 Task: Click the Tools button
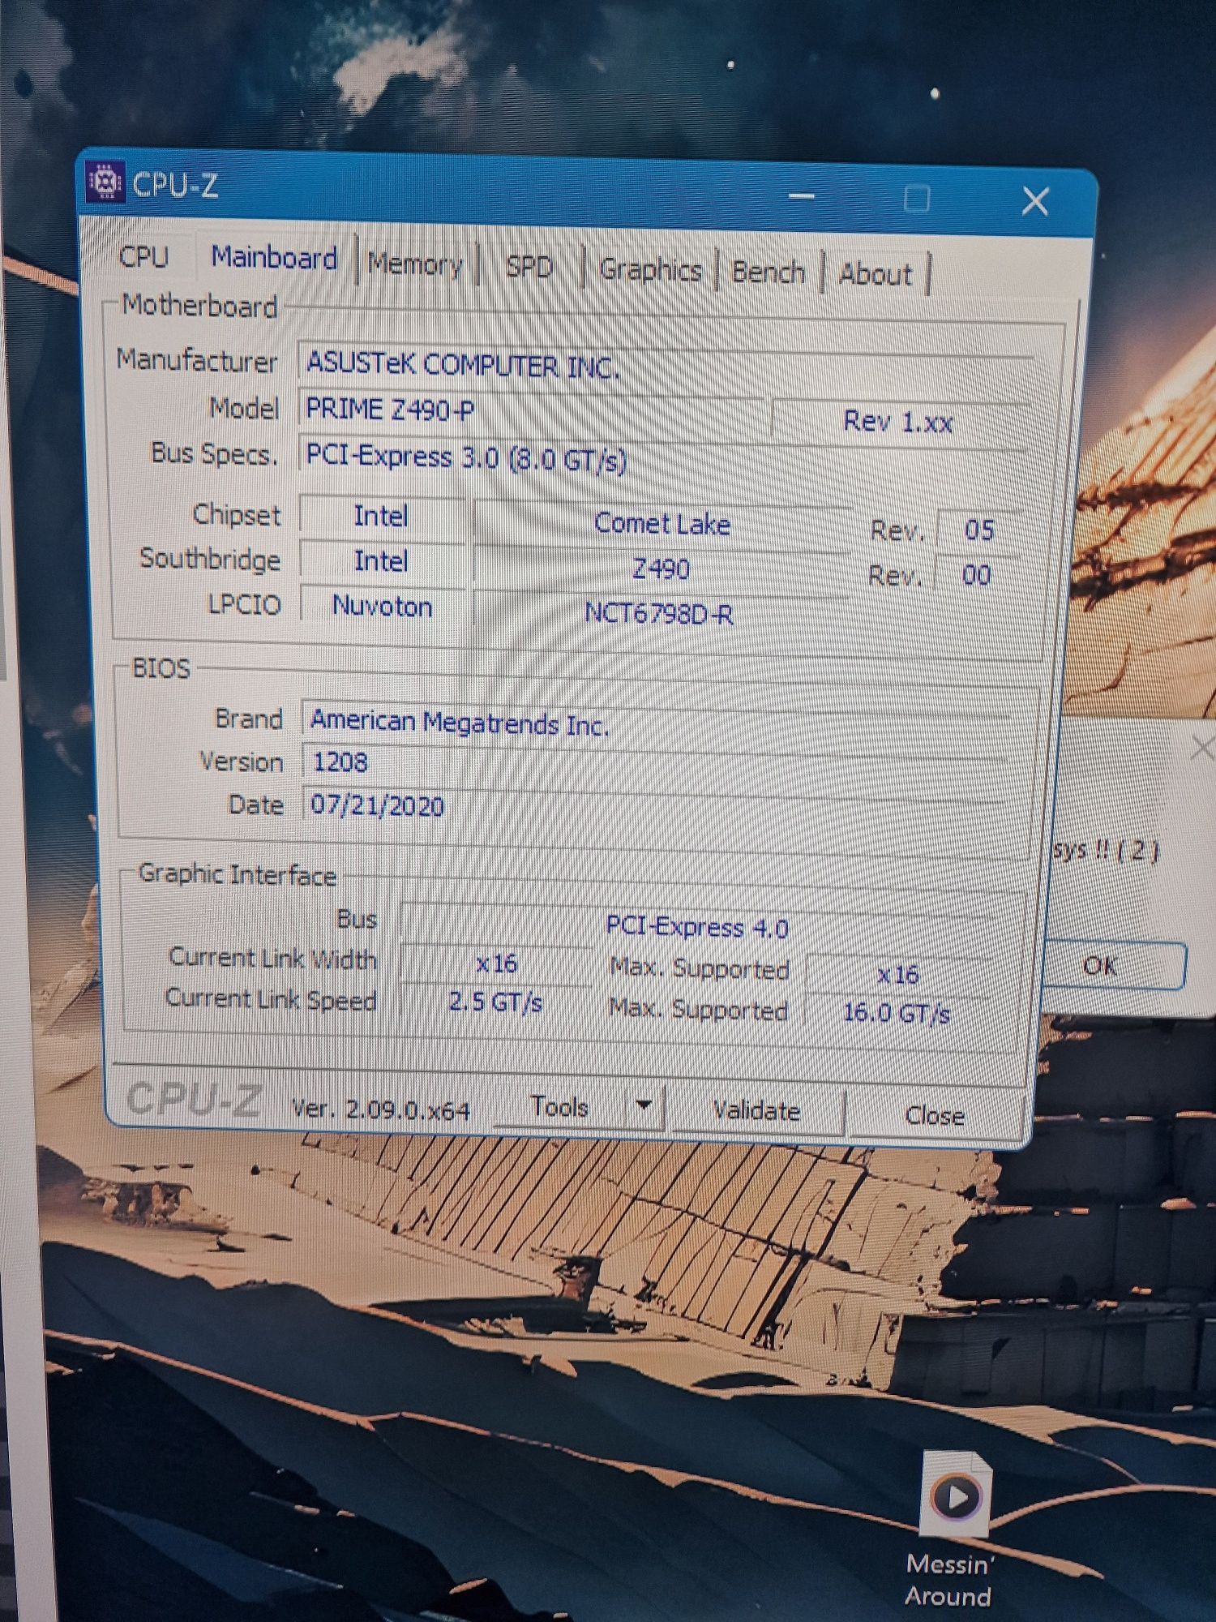pos(559,1106)
